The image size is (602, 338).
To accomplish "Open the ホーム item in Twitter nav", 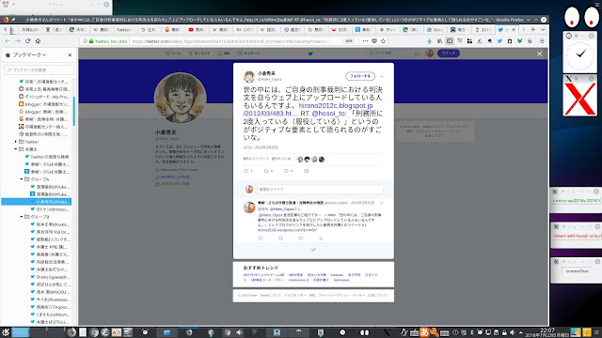I will [x=173, y=54].
